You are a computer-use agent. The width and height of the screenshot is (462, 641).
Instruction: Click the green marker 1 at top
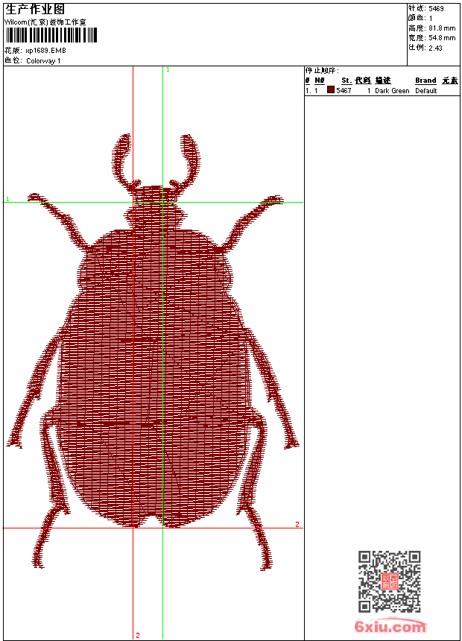pyautogui.click(x=168, y=69)
